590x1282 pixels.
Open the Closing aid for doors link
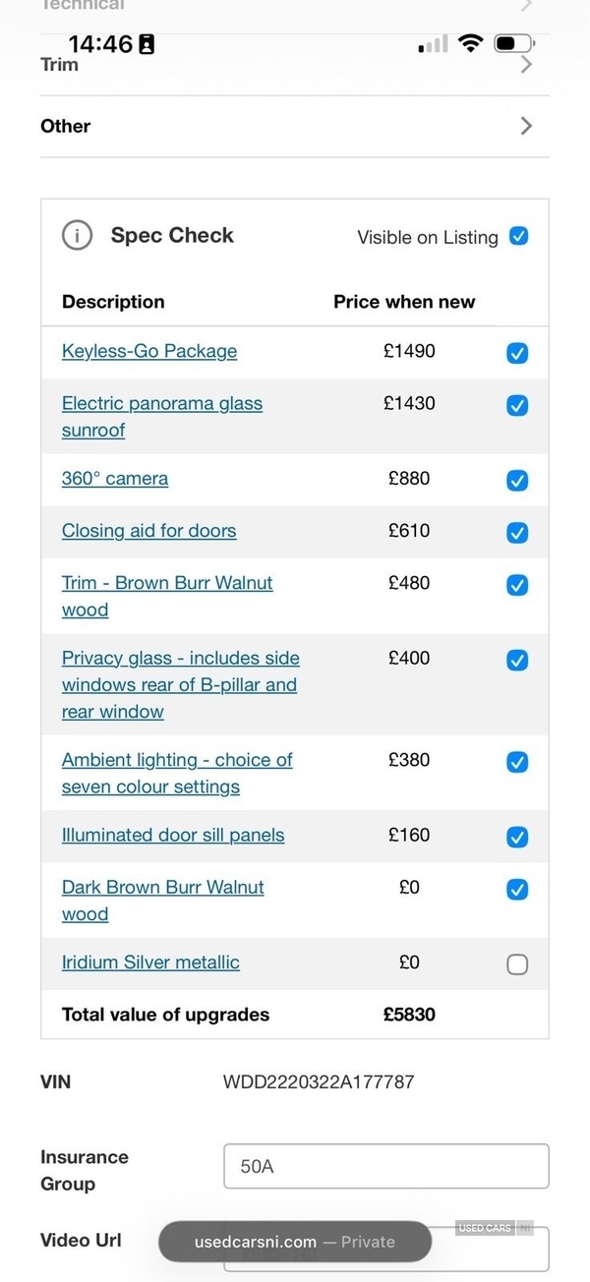click(148, 531)
